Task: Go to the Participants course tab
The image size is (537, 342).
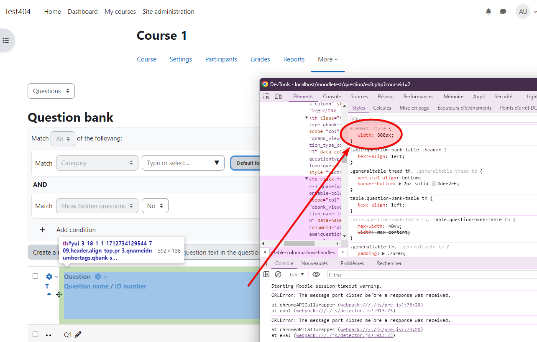Action: click(221, 59)
